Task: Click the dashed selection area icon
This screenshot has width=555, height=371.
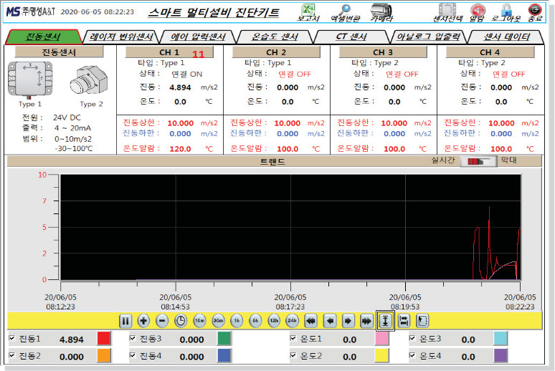Action: 422,321
